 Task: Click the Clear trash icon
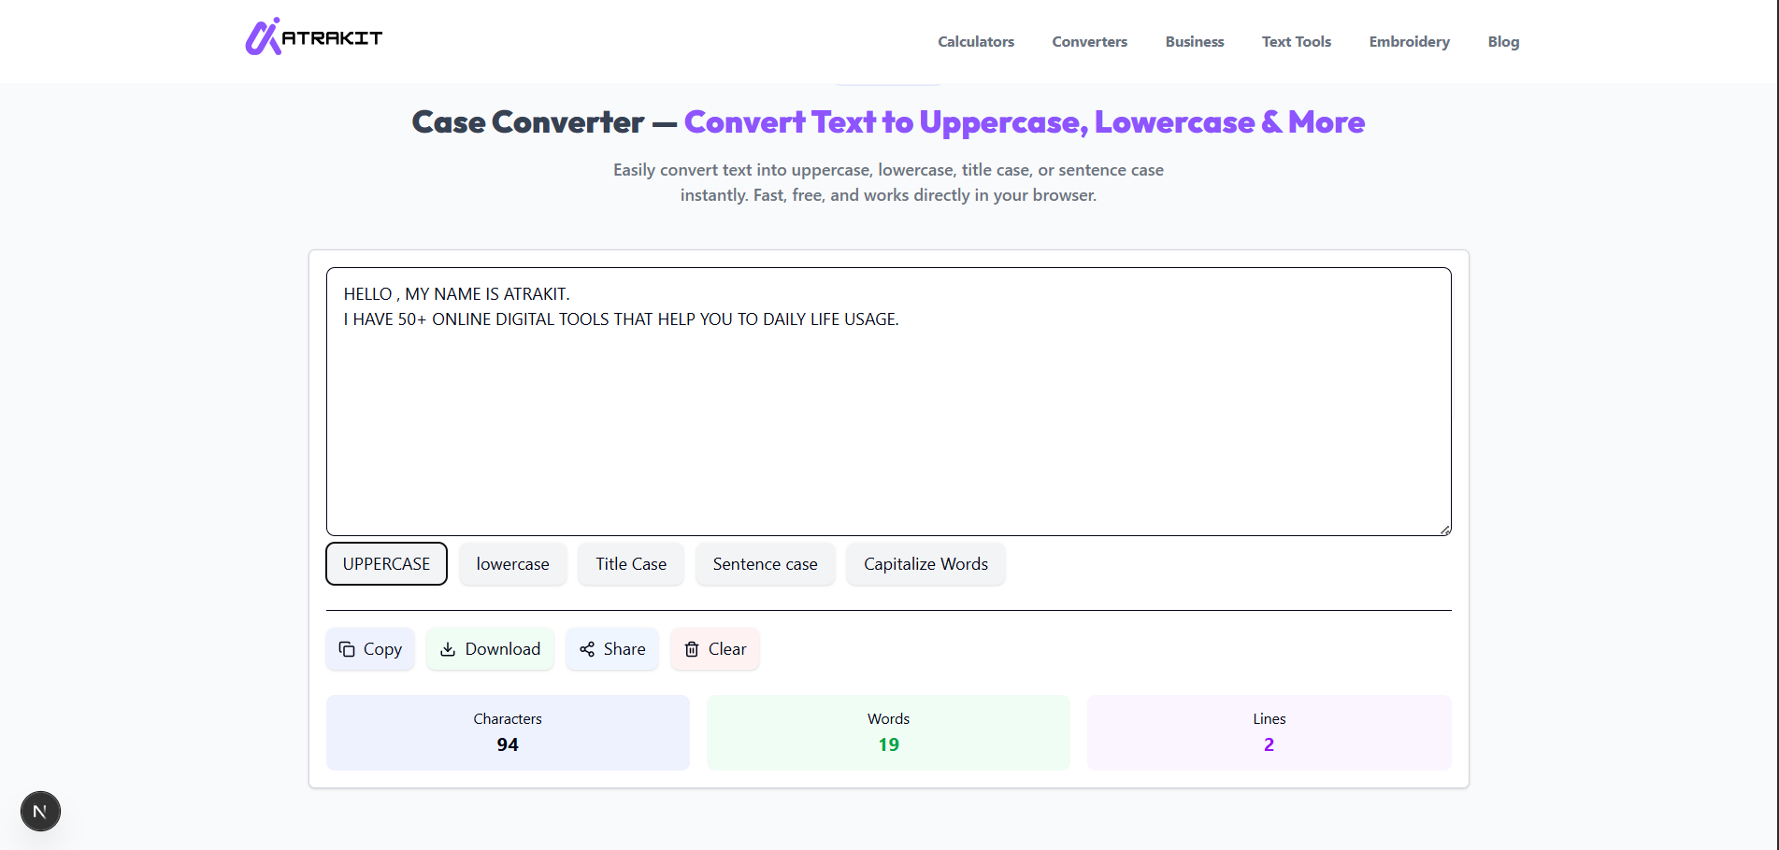[692, 649]
